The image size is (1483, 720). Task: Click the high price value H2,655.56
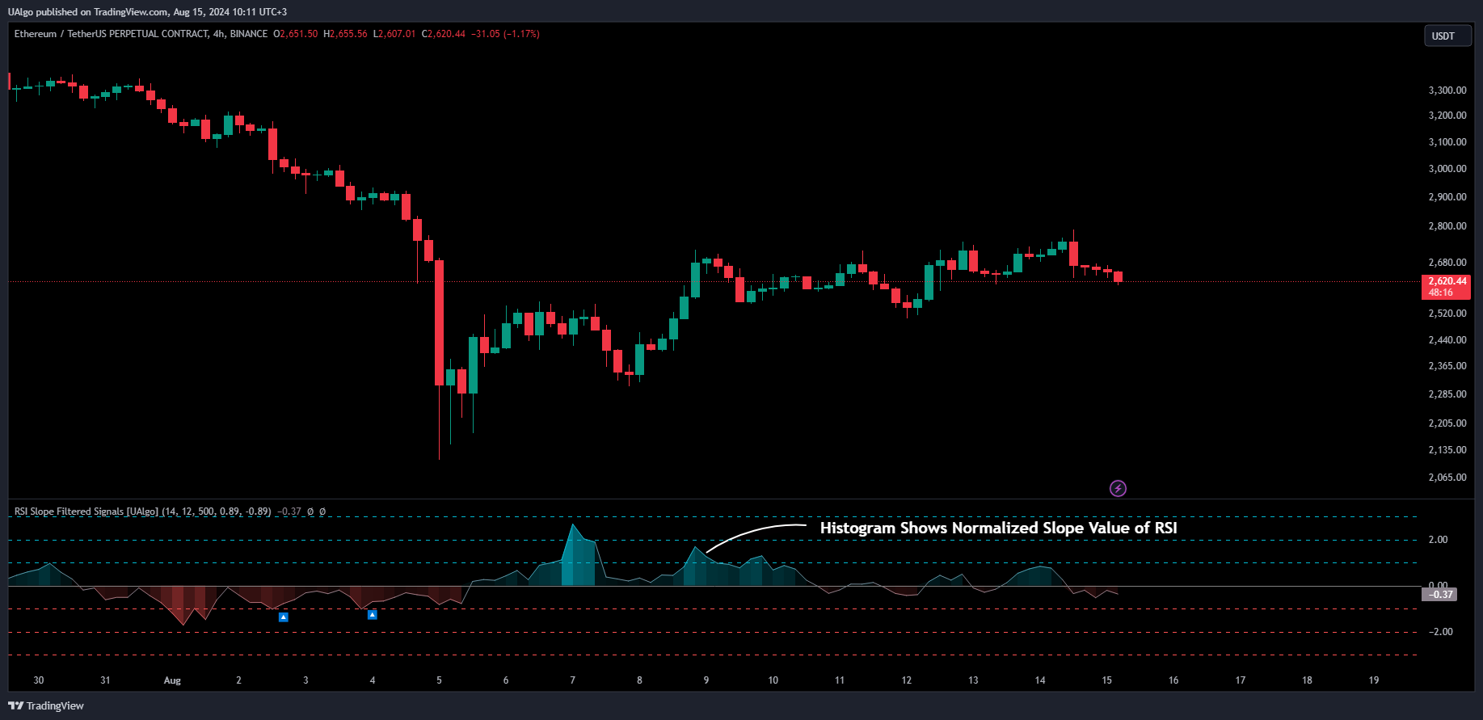(345, 34)
